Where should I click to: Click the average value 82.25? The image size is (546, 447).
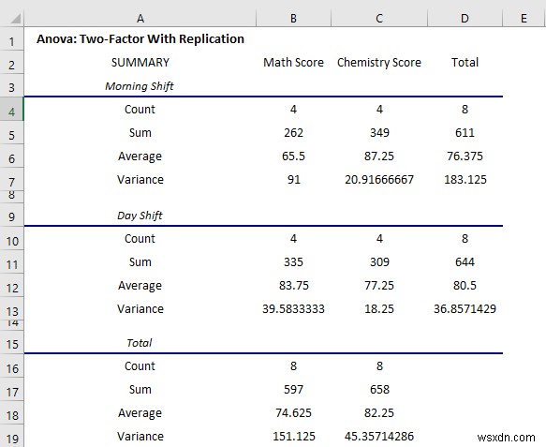pyautogui.click(x=379, y=413)
